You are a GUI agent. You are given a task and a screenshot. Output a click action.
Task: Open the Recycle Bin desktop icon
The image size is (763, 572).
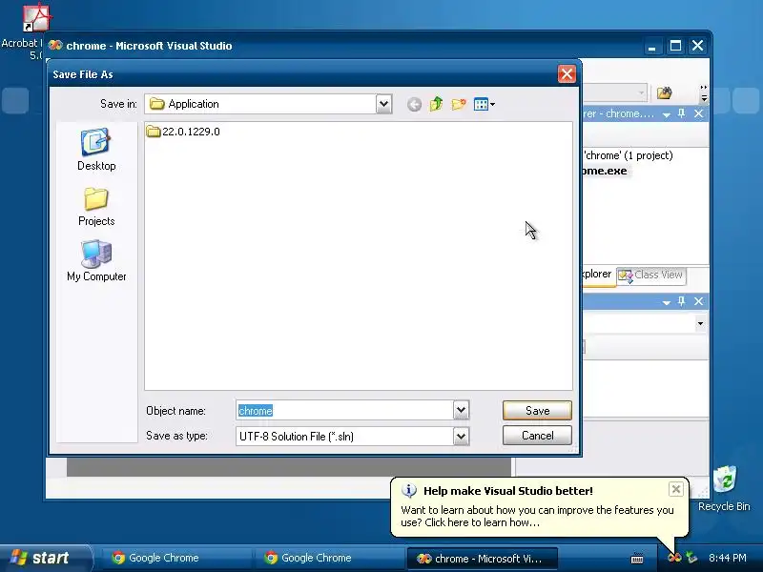[724, 488]
